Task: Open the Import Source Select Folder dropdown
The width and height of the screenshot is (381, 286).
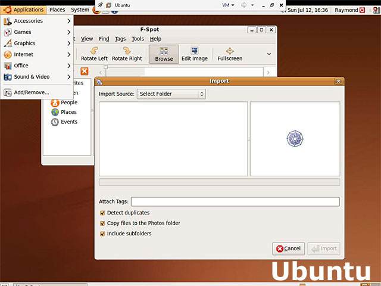Action: (x=171, y=94)
